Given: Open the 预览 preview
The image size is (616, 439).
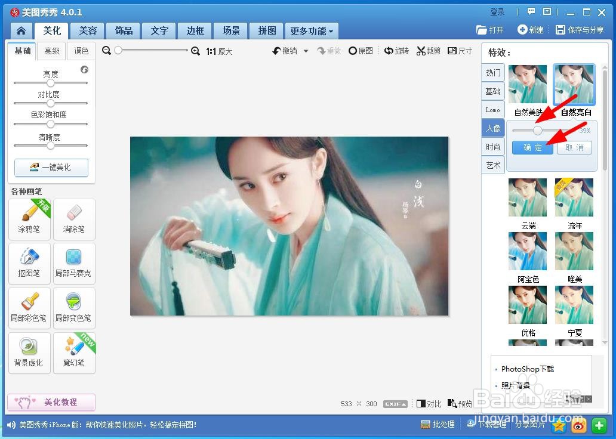Looking at the screenshot, I should click(460, 404).
